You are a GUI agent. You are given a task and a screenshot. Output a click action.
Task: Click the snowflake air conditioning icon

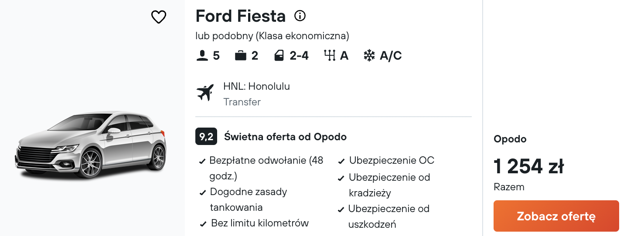pos(369,56)
